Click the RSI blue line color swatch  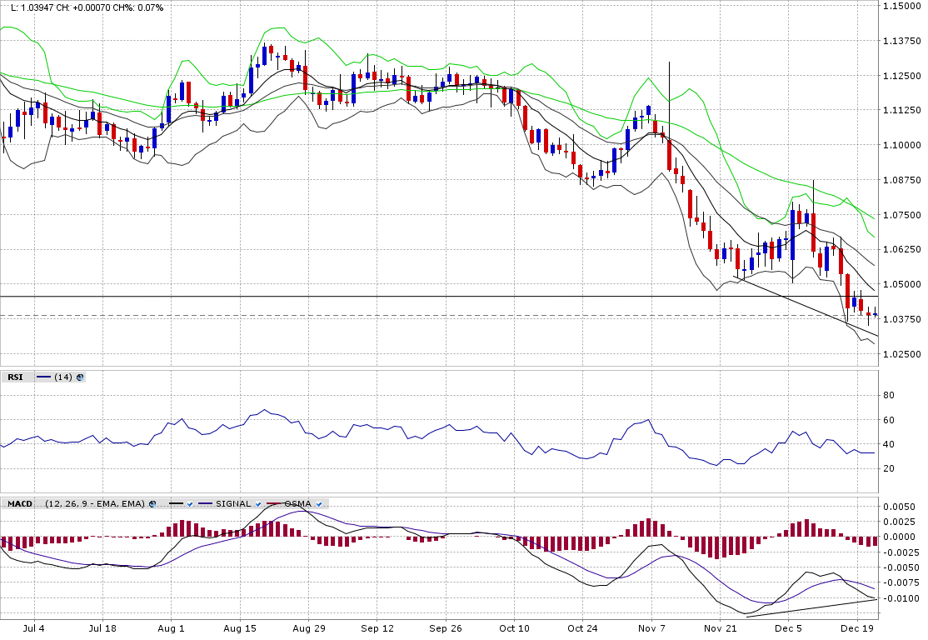44,377
